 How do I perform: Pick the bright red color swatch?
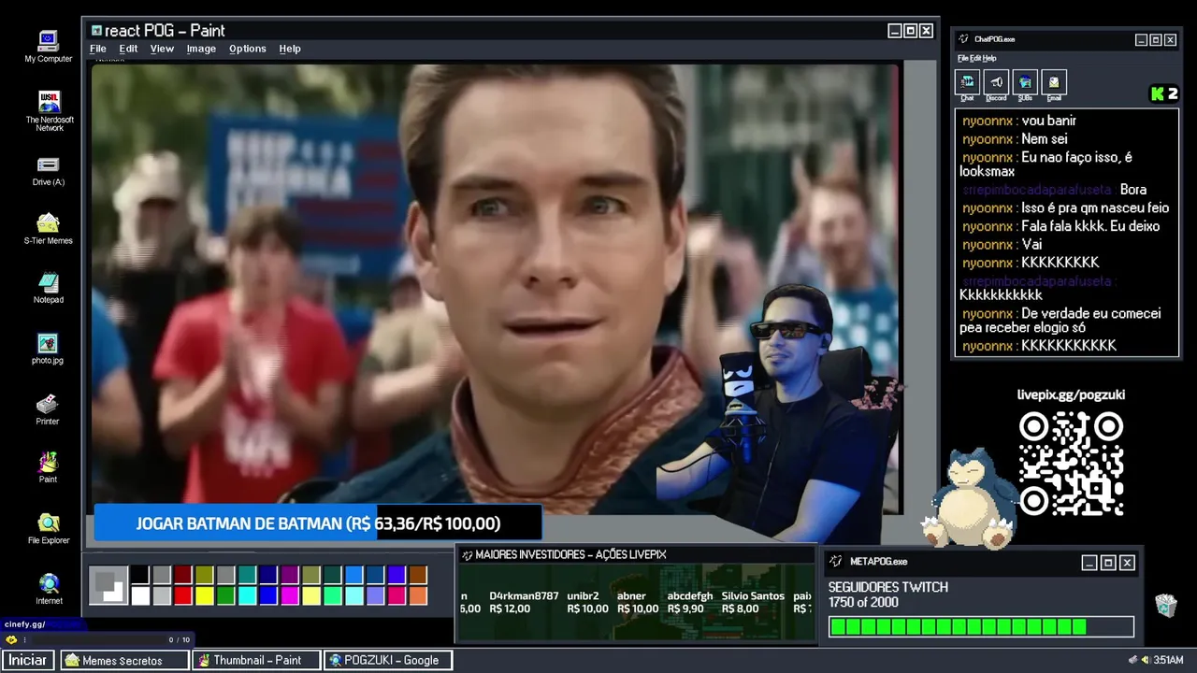(x=182, y=595)
